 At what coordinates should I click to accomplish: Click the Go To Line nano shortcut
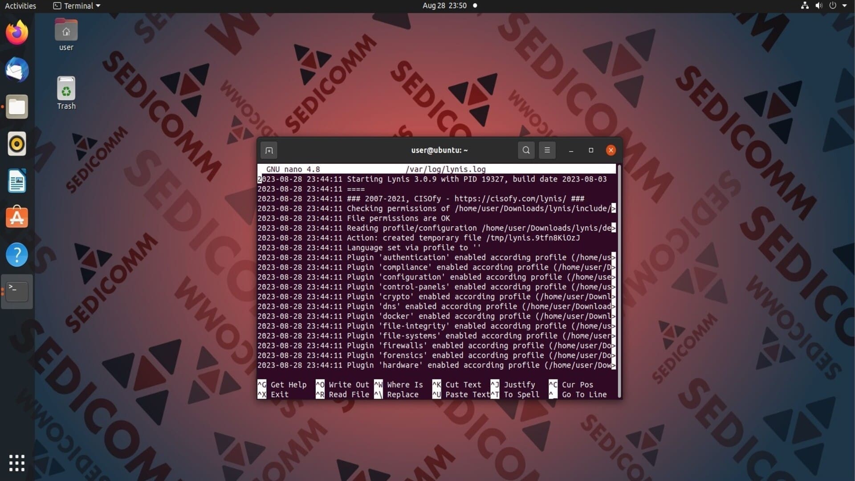pos(578,395)
